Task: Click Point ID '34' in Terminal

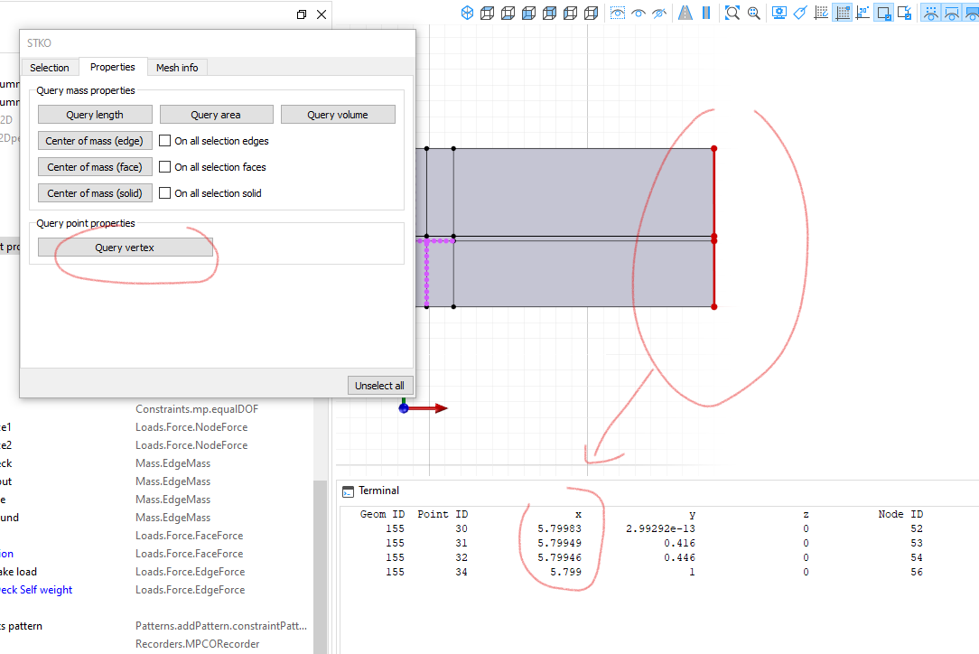Action: [462, 572]
